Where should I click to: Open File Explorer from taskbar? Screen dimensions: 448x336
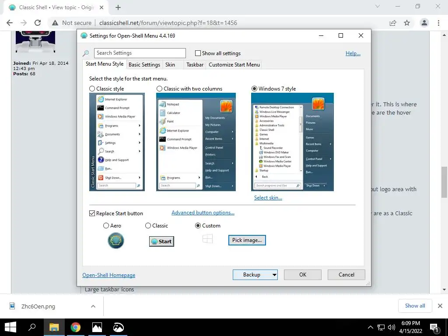[x=54, y=327]
